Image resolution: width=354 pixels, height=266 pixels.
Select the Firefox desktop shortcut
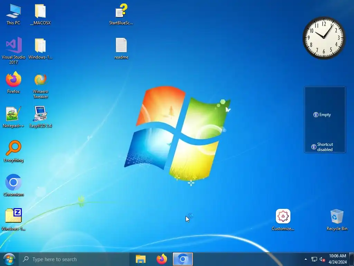pos(13,82)
